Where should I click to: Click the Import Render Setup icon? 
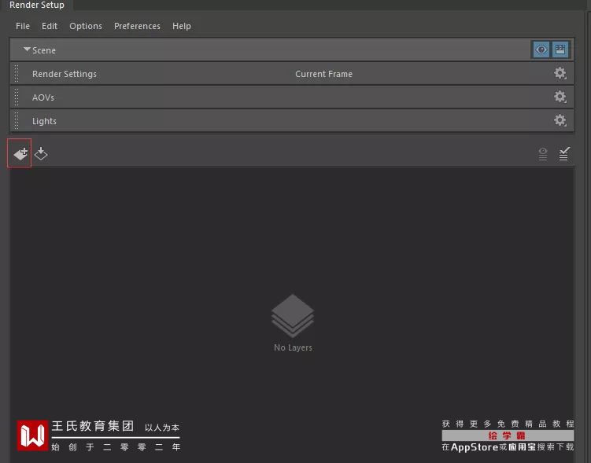click(41, 153)
